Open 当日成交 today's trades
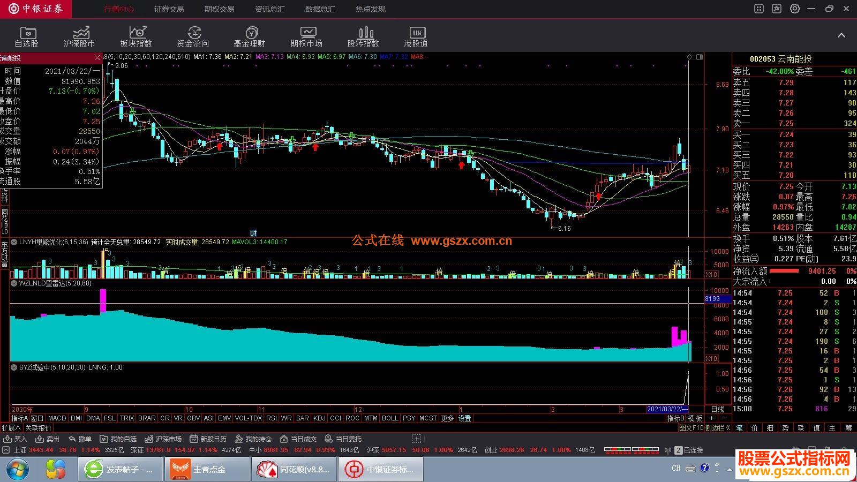 pyautogui.click(x=298, y=439)
